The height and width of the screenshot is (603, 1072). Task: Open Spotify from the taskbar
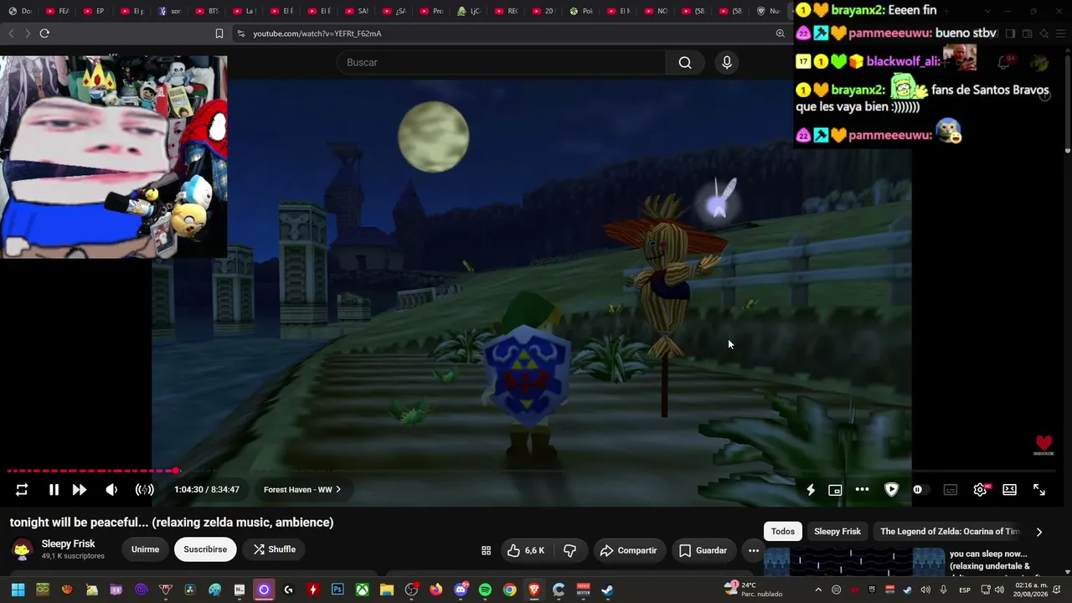485,590
